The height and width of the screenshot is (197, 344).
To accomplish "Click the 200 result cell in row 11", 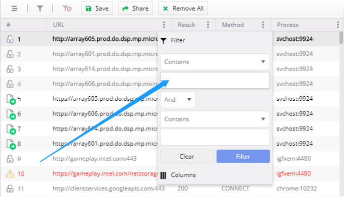I will pos(182,188).
